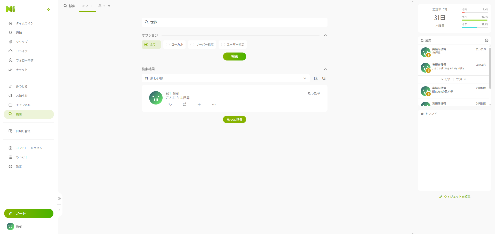The image size is (495, 234).
Task: Select the ローカル radio option
Action: coord(174,45)
